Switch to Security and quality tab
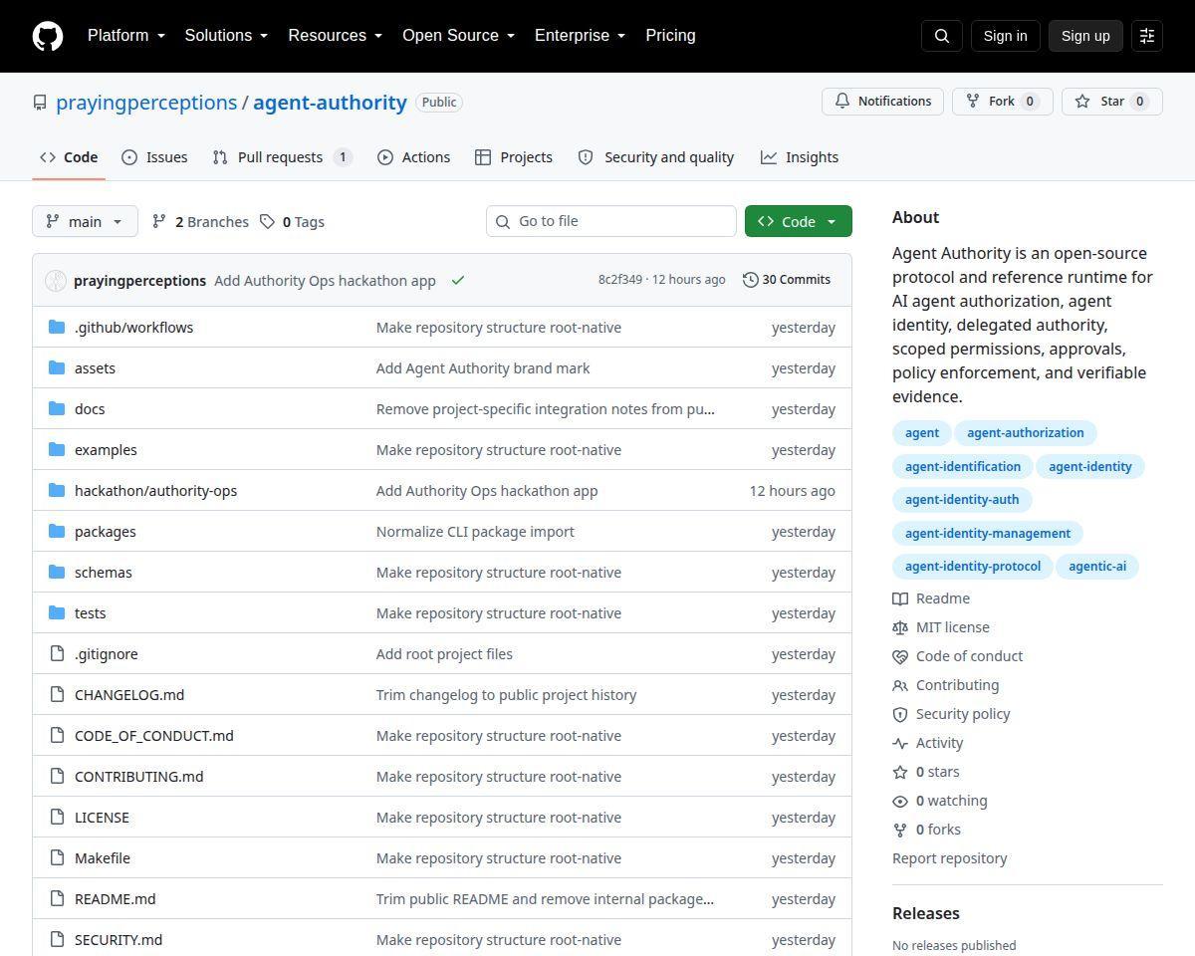 click(656, 157)
